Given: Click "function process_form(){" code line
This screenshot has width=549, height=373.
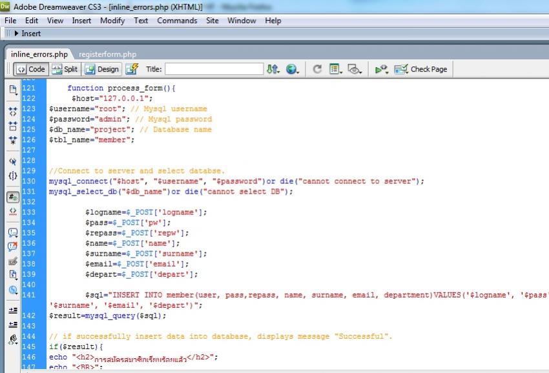Looking at the screenshot, I should 121,88.
